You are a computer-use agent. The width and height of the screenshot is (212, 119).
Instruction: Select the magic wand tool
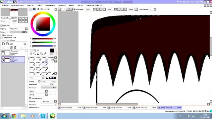38,50
